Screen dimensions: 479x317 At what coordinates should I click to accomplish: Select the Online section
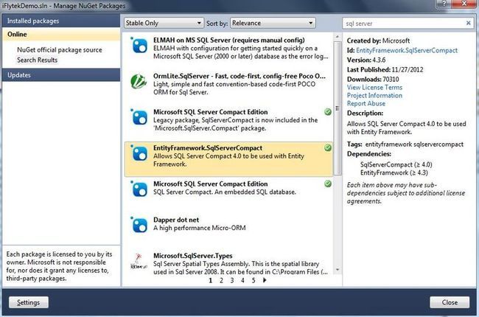(60, 34)
